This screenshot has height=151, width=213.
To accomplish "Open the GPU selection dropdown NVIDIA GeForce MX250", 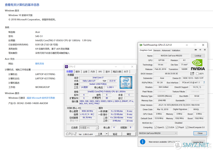I will [x=158, y=133].
